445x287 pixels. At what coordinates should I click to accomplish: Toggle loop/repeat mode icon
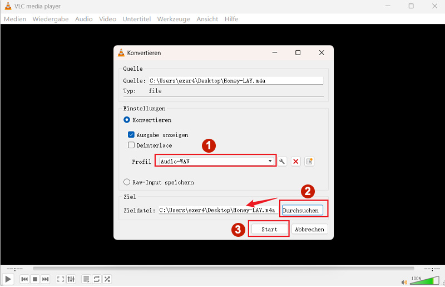click(x=97, y=279)
